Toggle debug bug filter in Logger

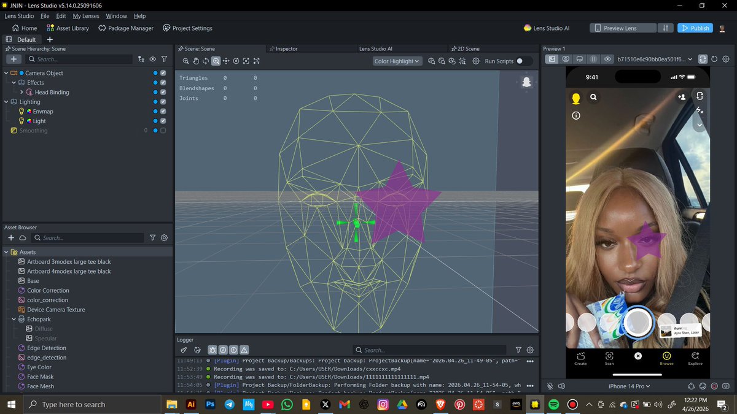coord(213,350)
